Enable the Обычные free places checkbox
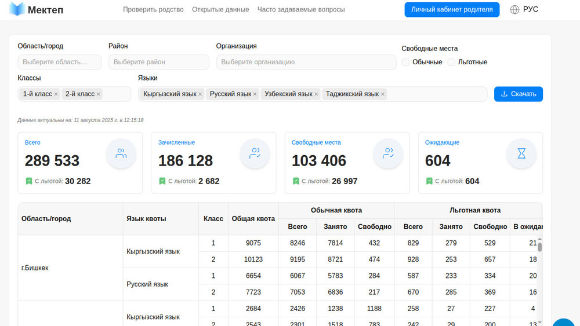The height and width of the screenshot is (326, 580). point(405,62)
